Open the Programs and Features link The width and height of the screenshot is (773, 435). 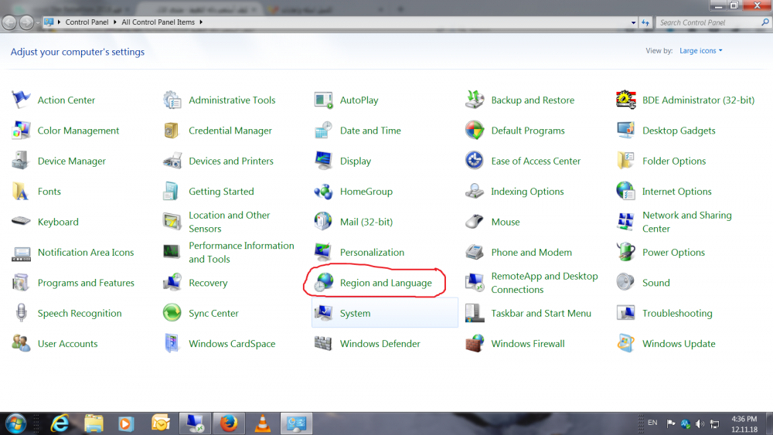click(x=86, y=283)
